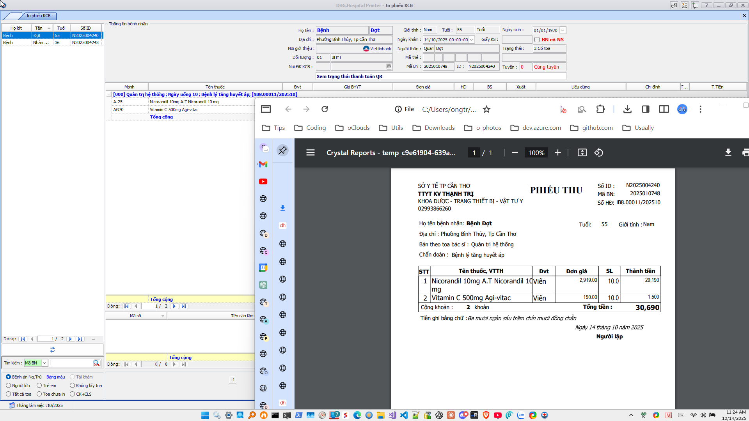Click the PDF zoom percentage field

pos(536,153)
